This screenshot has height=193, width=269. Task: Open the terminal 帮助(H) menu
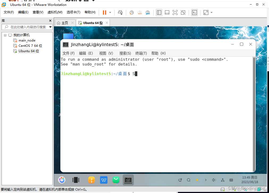159,53
